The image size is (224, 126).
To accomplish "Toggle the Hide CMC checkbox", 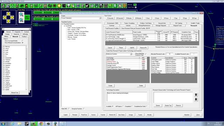I will click(69, 109).
